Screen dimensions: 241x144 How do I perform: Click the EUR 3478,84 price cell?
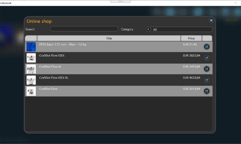(192, 67)
